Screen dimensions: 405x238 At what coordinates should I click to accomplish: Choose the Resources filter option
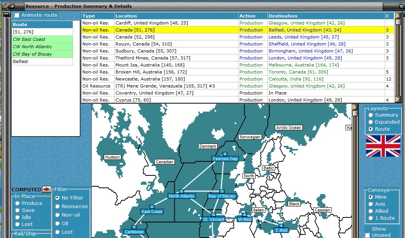[x=58, y=206]
